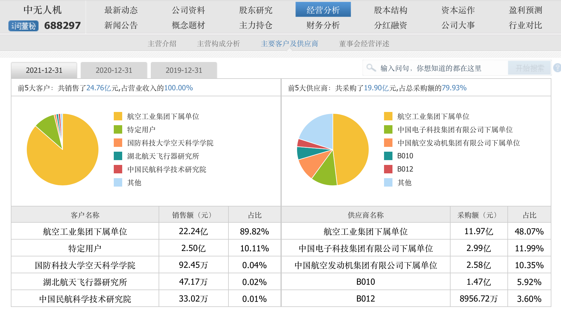Click the large yellow customer pie slice
The height and width of the screenshot is (316, 561).
[66, 163]
